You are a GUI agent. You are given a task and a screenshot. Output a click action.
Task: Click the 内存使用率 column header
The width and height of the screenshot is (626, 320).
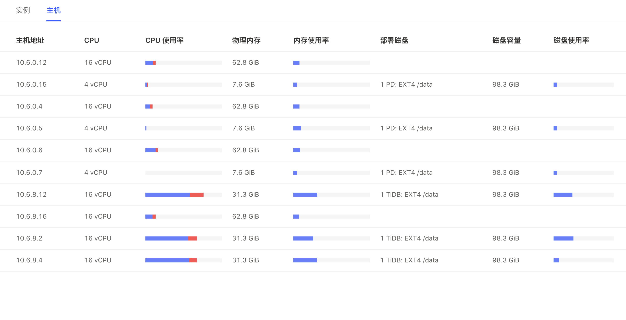point(311,41)
